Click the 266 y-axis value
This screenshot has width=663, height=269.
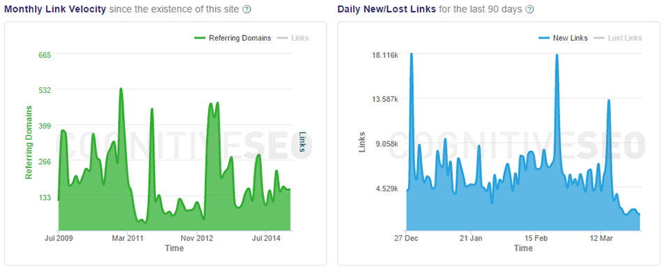click(45, 161)
